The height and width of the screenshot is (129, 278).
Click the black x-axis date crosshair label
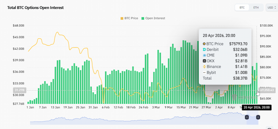click(256, 107)
